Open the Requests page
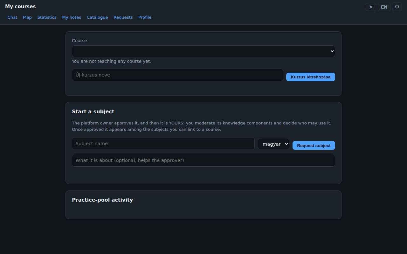407x254 pixels. pyautogui.click(x=123, y=17)
